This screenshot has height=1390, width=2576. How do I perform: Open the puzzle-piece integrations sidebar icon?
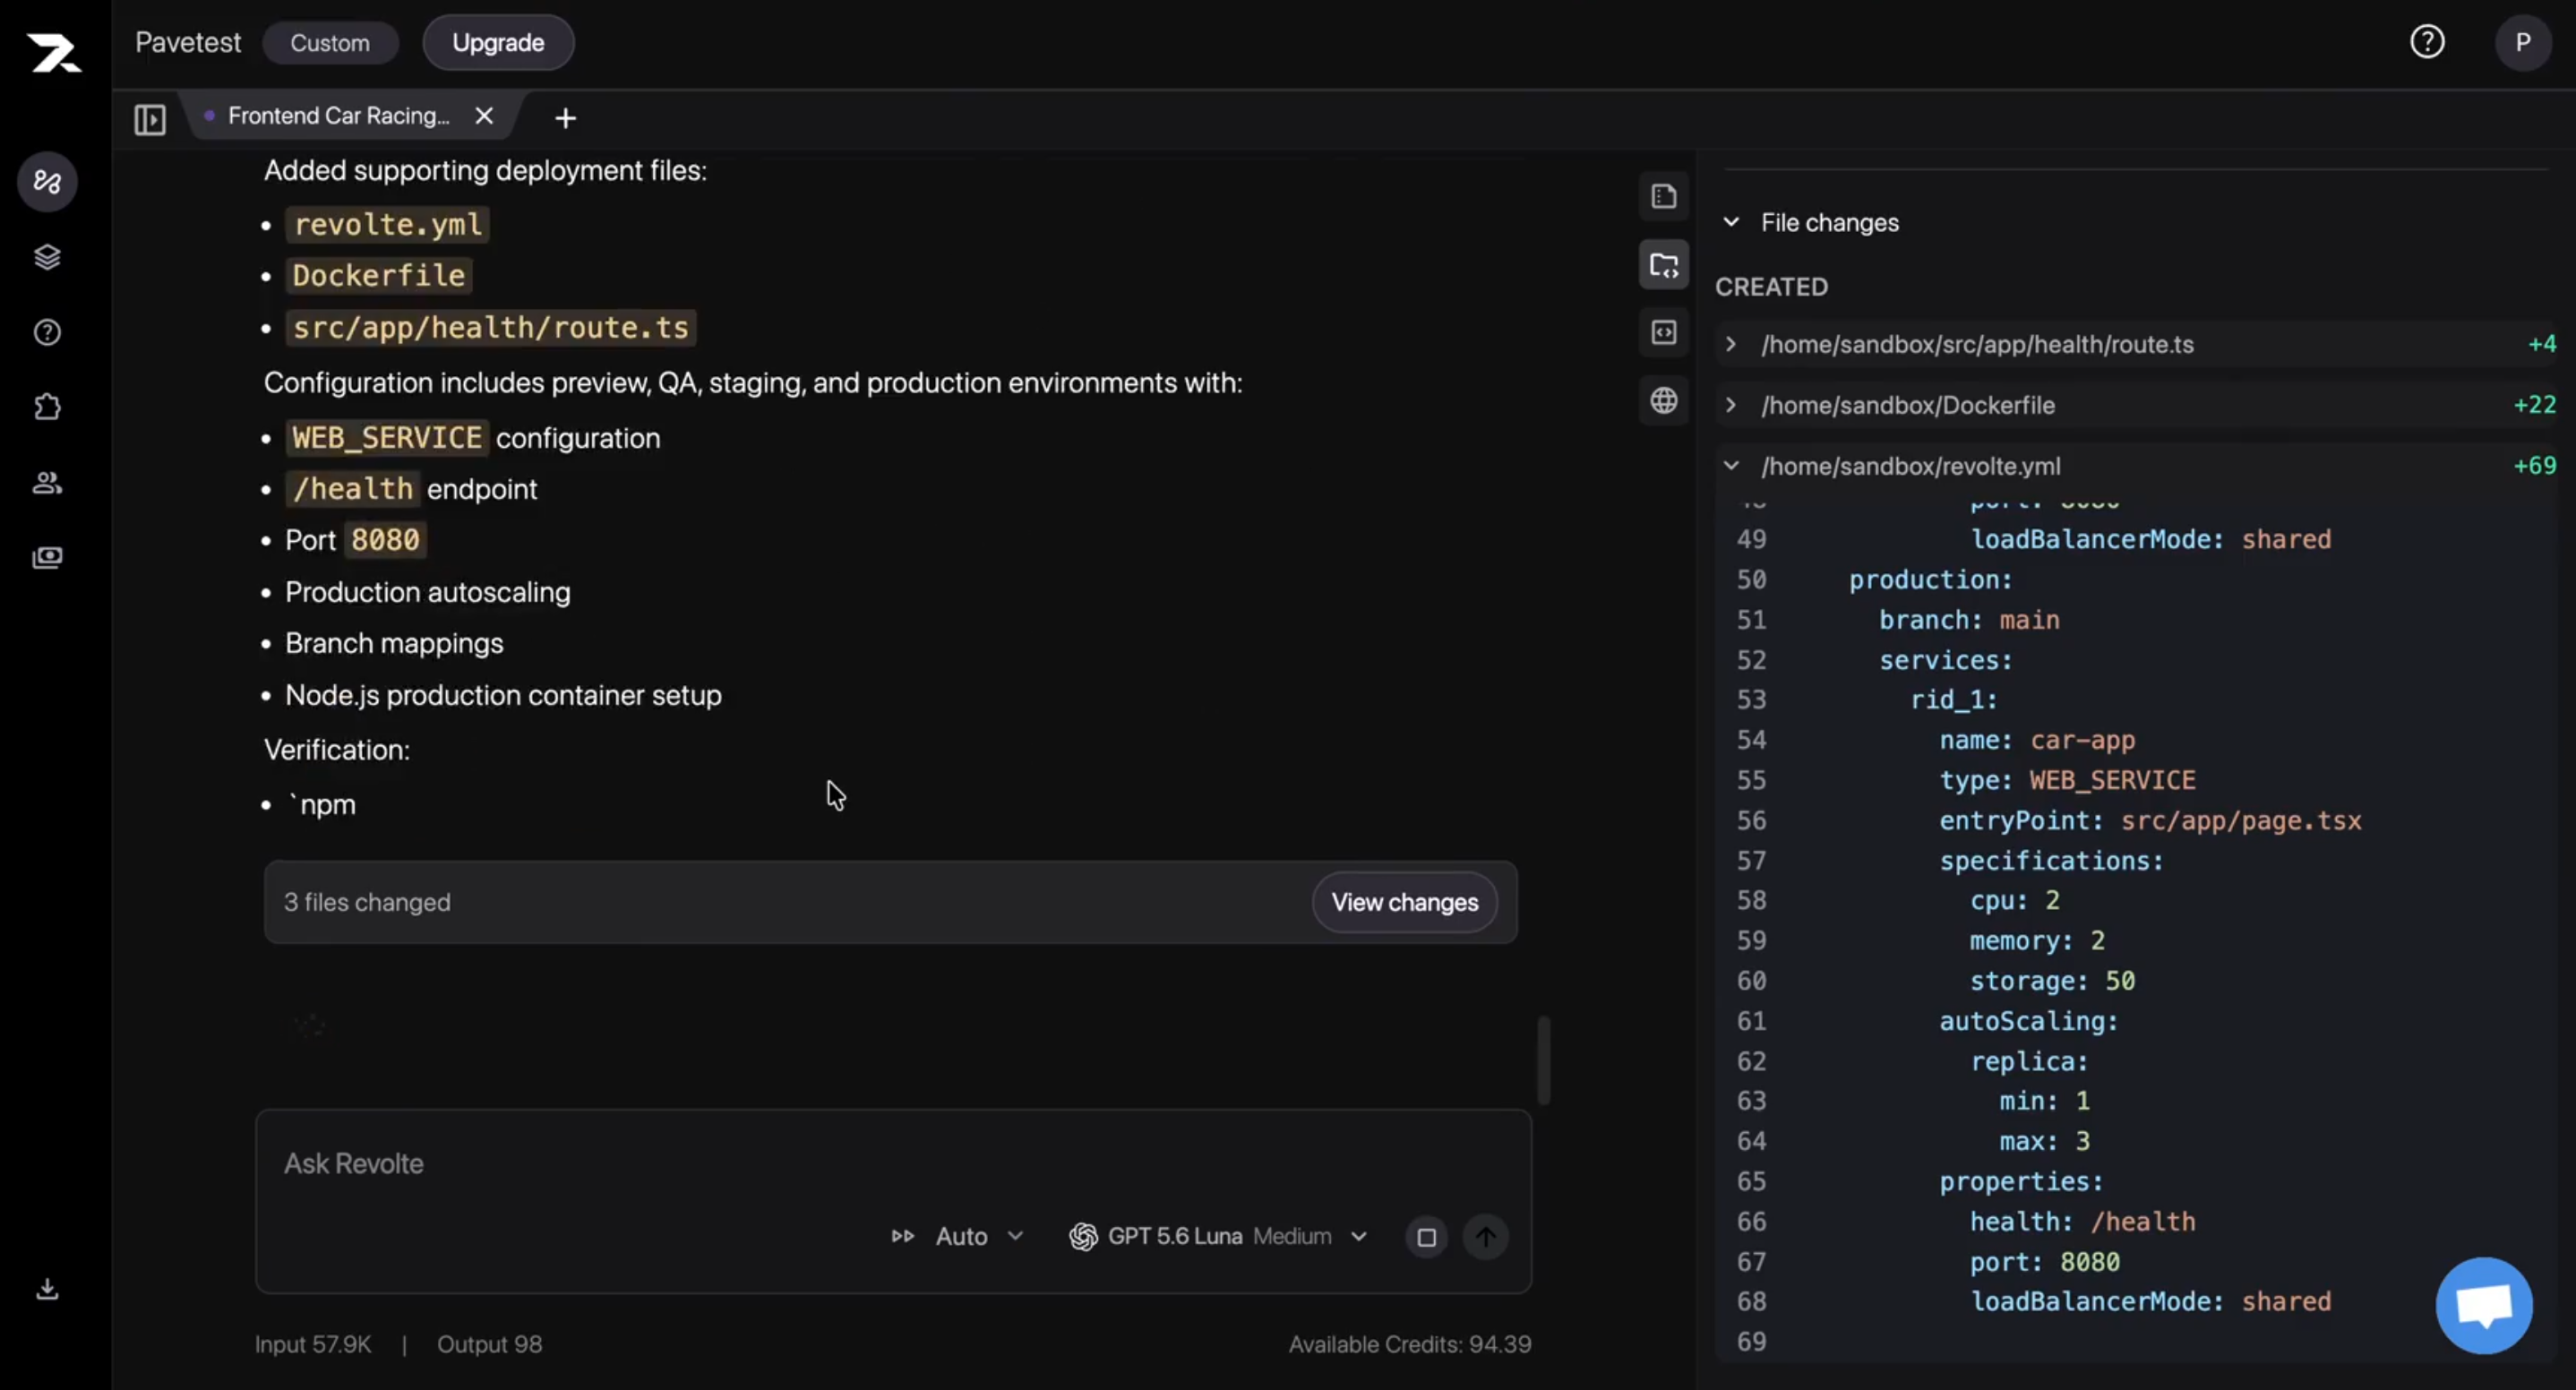point(47,407)
